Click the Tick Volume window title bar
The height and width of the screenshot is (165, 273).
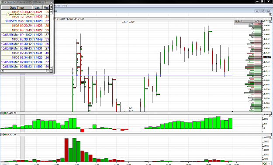[x=25, y=3]
